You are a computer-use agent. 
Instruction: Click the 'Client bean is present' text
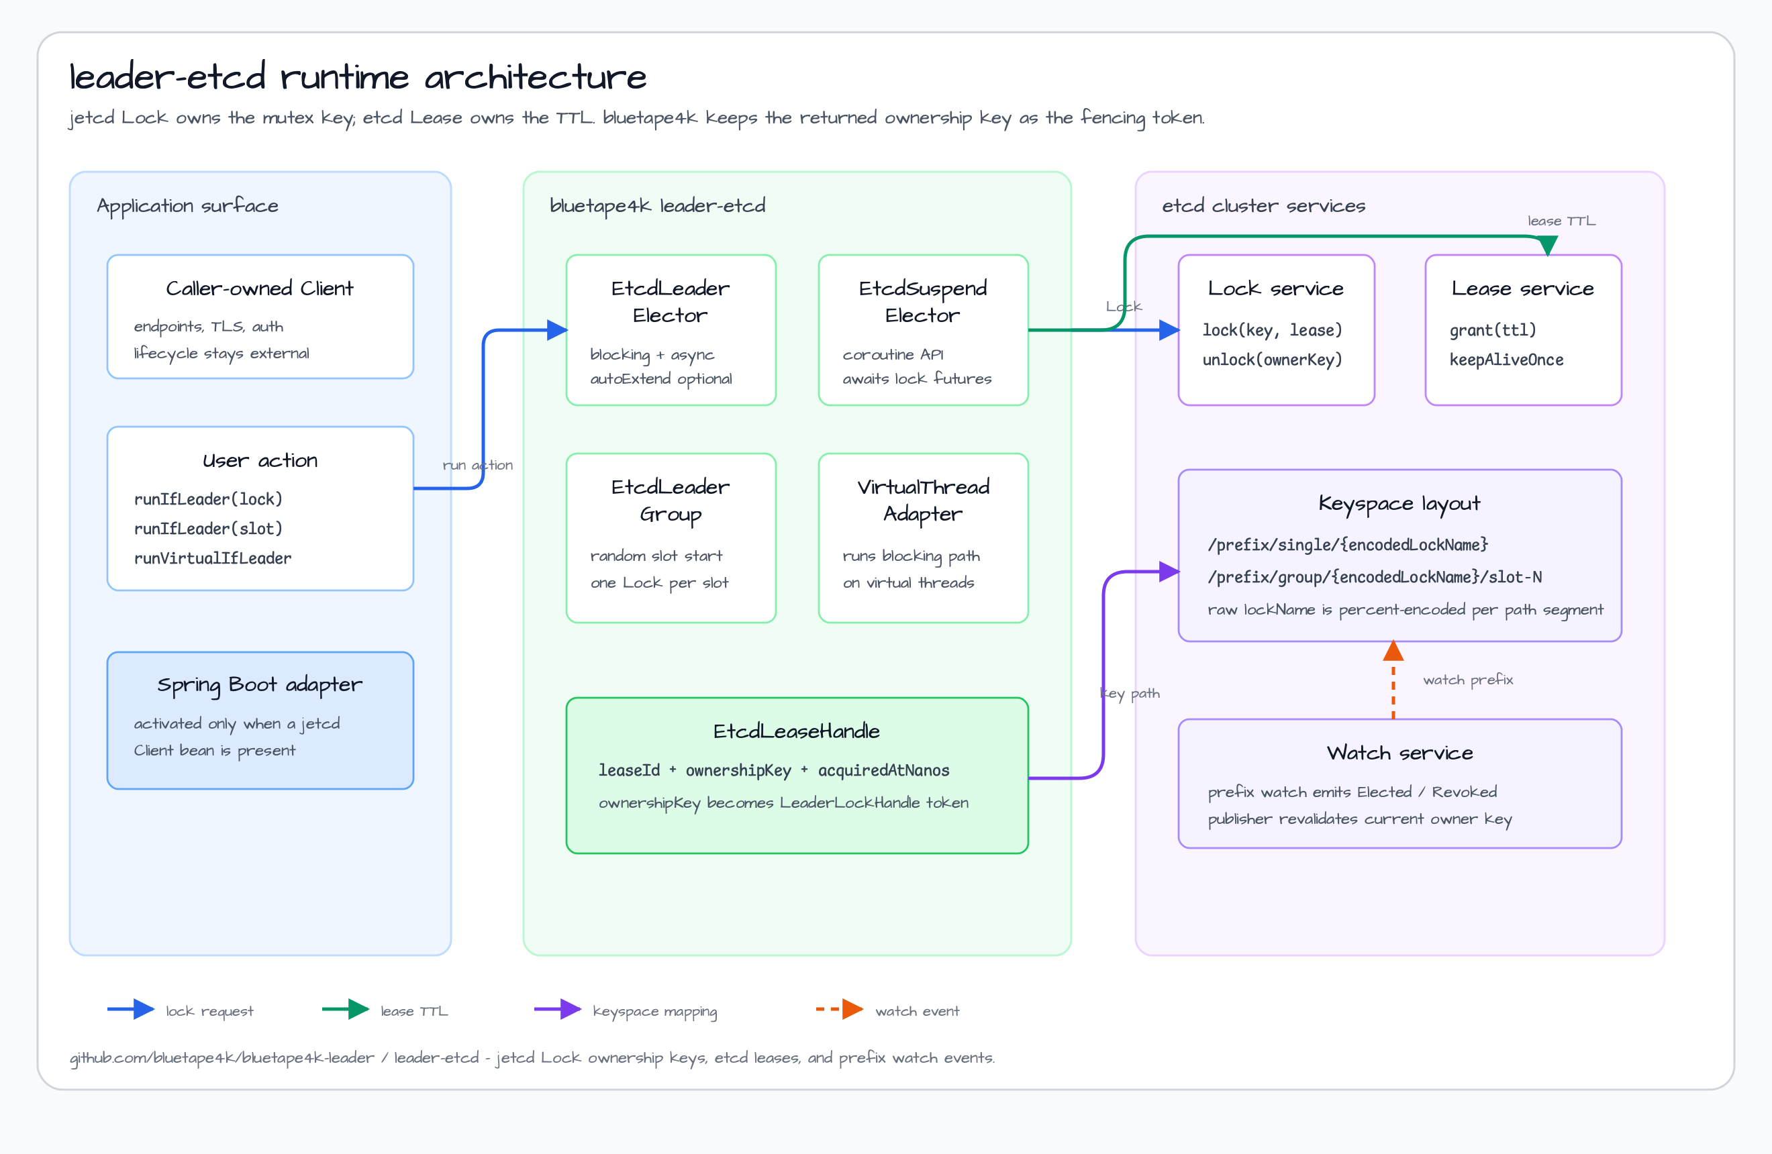click(x=214, y=750)
